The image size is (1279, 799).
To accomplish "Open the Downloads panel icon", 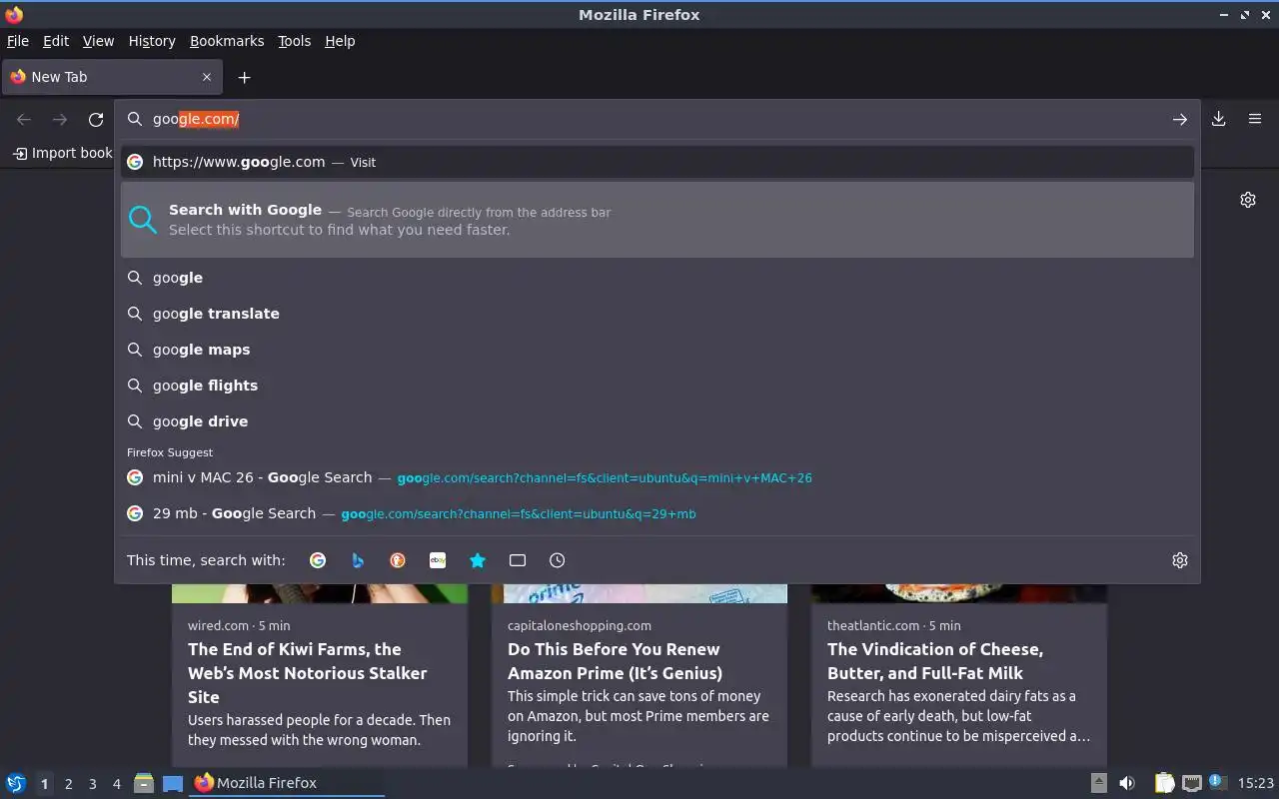I will coord(1219,119).
